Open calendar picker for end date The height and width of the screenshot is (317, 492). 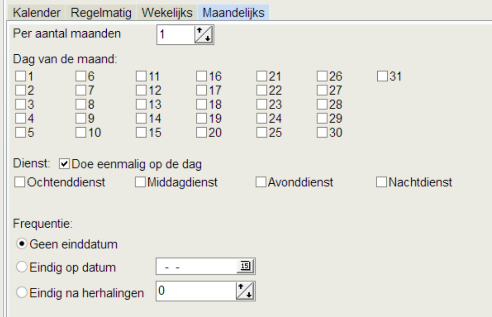click(x=246, y=267)
